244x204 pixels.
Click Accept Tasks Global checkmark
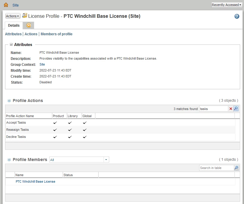click(x=85, y=123)
